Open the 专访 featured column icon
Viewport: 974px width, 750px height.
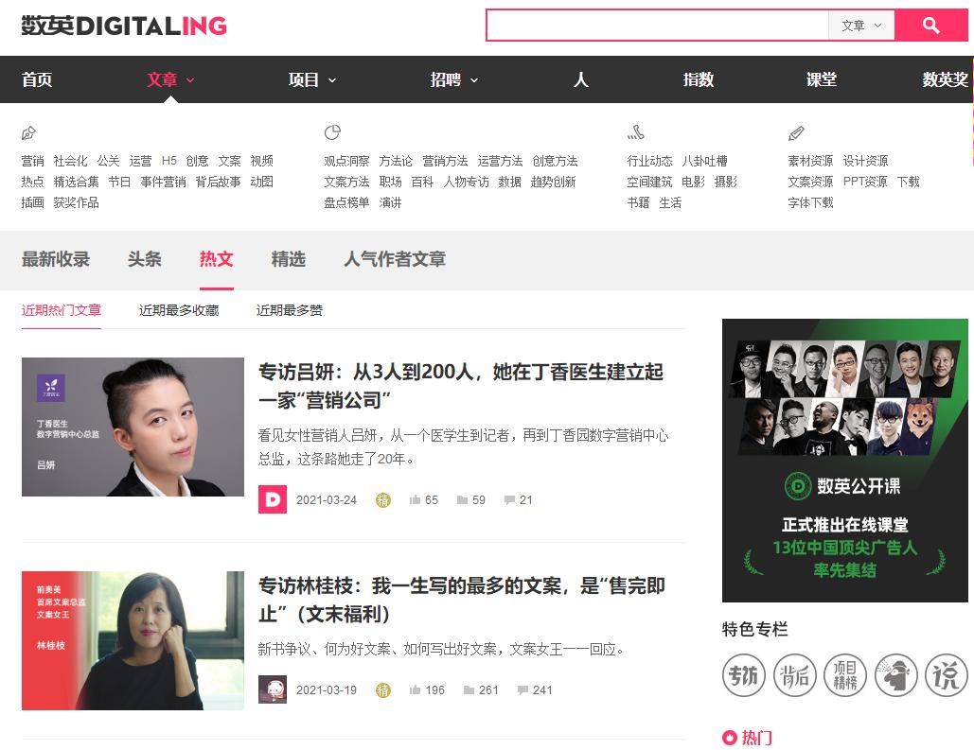point(744,675)
